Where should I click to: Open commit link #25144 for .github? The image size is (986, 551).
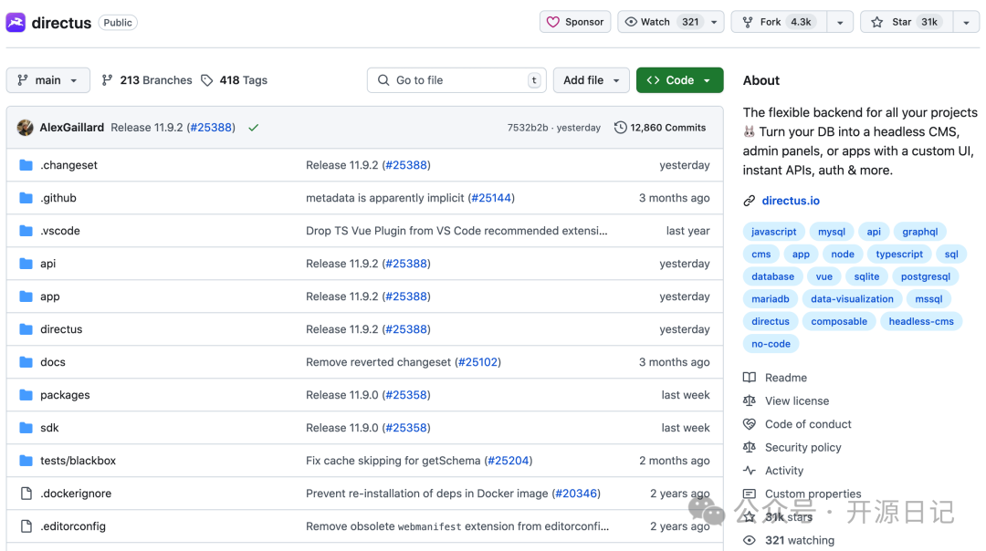[491, 198]
